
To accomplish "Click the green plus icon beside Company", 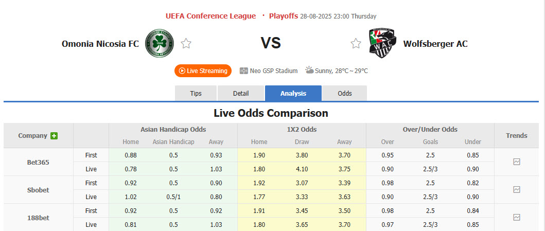I will click(54, 136).
